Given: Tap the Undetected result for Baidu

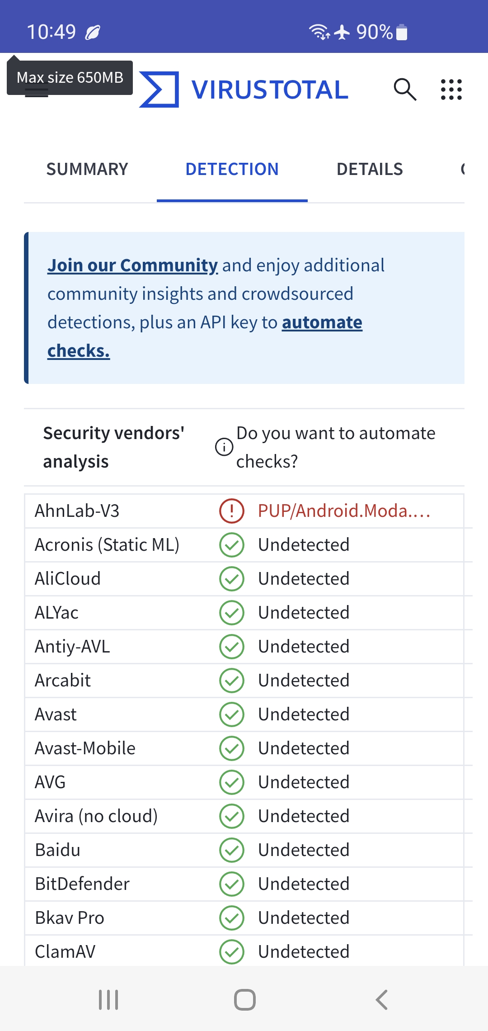Looking at the screenshot, I should click(304, 850).
